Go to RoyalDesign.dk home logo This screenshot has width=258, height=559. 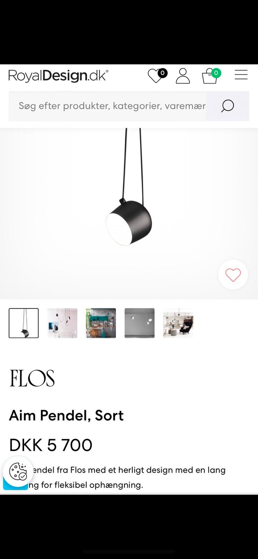58,75
